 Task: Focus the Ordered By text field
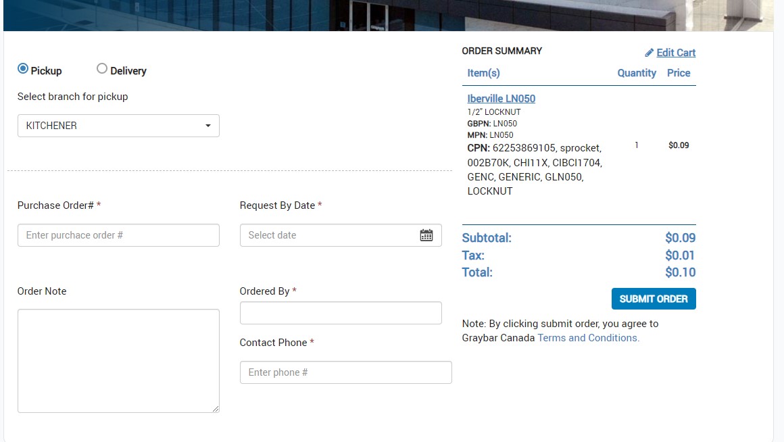tap(341, 313)
